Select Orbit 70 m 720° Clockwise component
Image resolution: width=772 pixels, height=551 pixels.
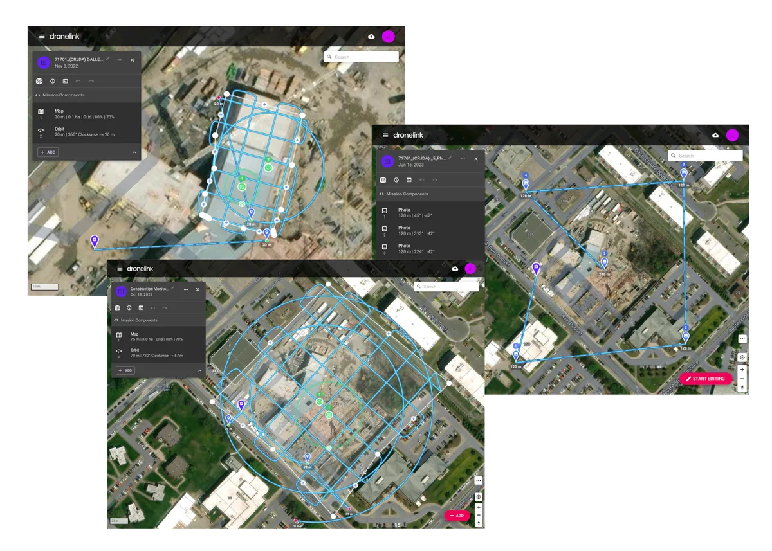click(159, 353)
